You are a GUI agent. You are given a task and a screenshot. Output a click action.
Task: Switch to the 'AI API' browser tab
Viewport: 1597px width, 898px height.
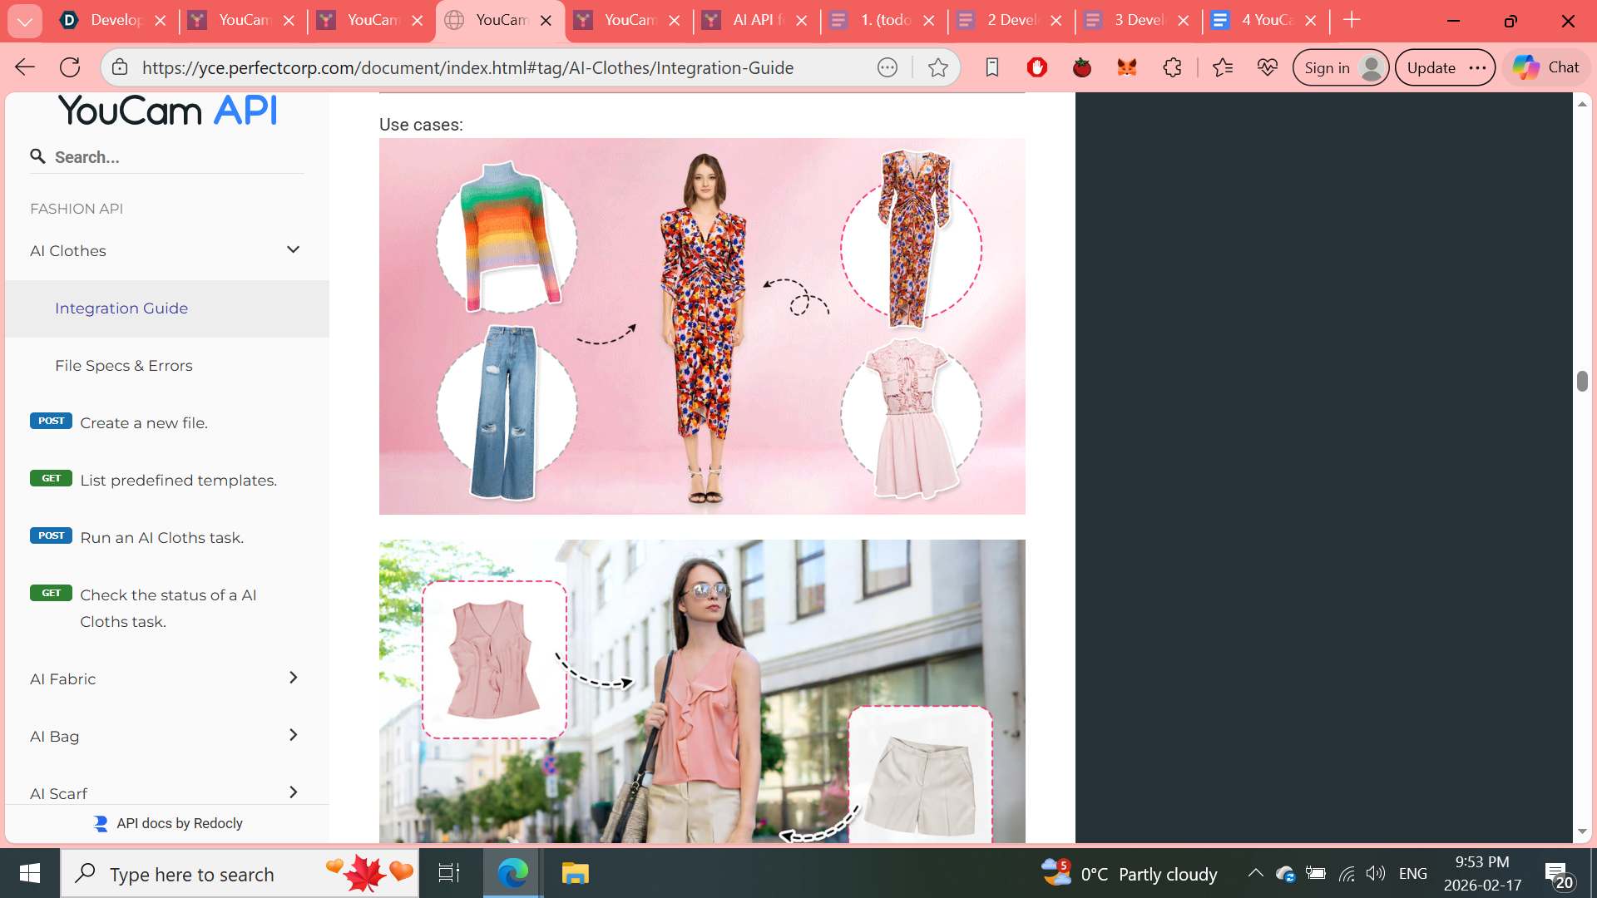click(754, 20)
